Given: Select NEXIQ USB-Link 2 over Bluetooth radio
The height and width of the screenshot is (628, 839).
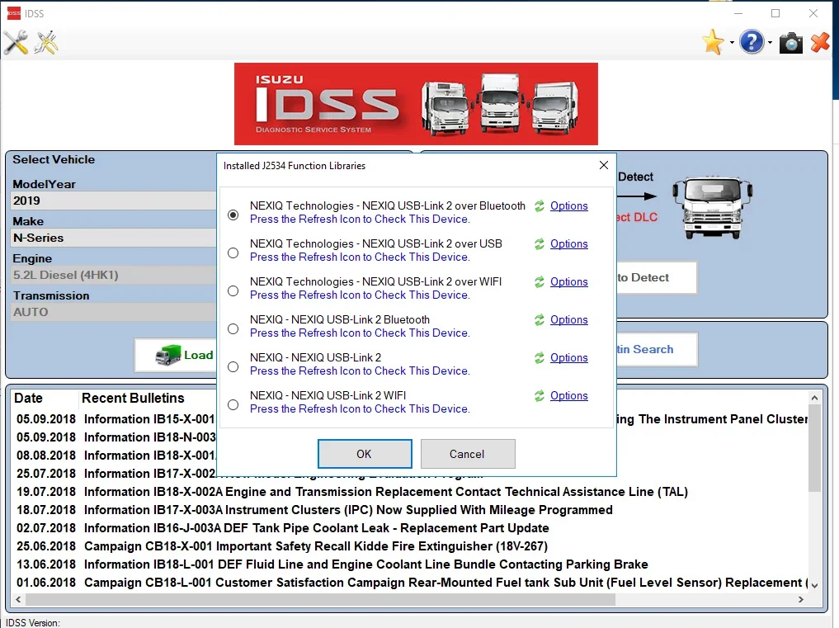Looking at the screenshot, I should point(233,215).
